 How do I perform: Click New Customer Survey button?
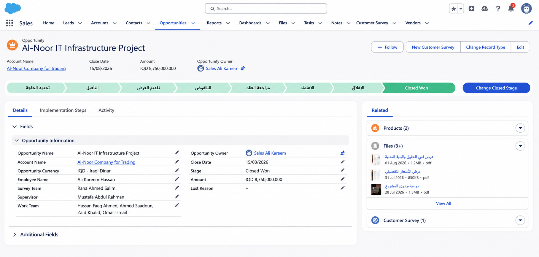pos(433,47)
